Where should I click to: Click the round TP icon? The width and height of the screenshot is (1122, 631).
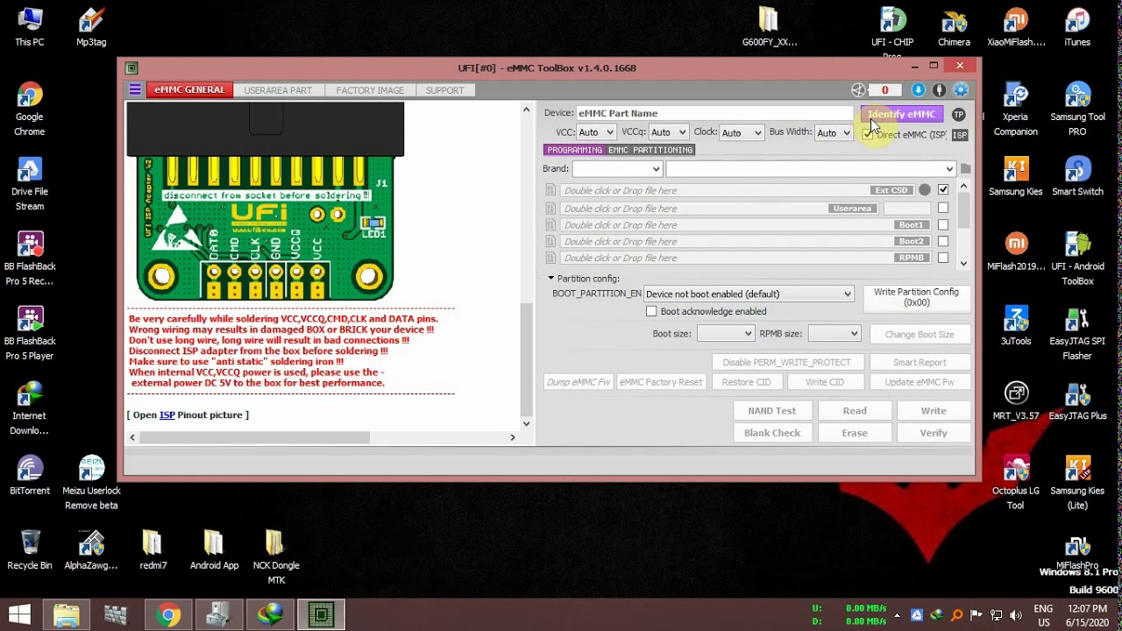point(959,114)
